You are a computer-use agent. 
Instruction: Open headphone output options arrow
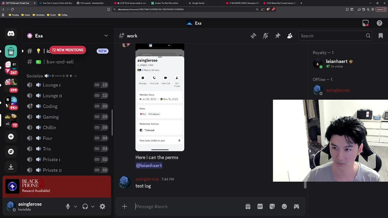(93, 206)
